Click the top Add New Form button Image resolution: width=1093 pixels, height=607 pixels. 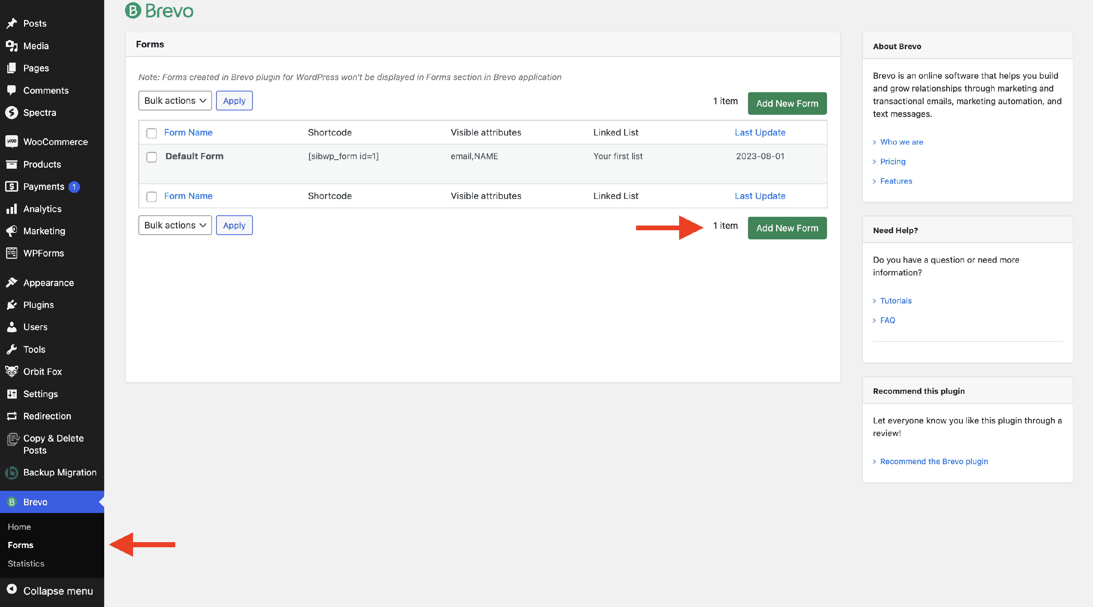coord(787,103)
